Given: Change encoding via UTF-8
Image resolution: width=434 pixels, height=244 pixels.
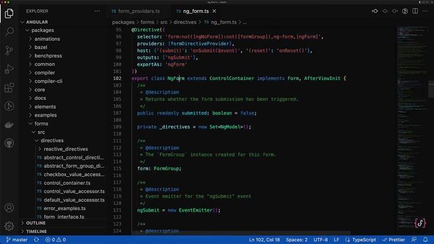Looking at the screenshot, I should (321, 239).
